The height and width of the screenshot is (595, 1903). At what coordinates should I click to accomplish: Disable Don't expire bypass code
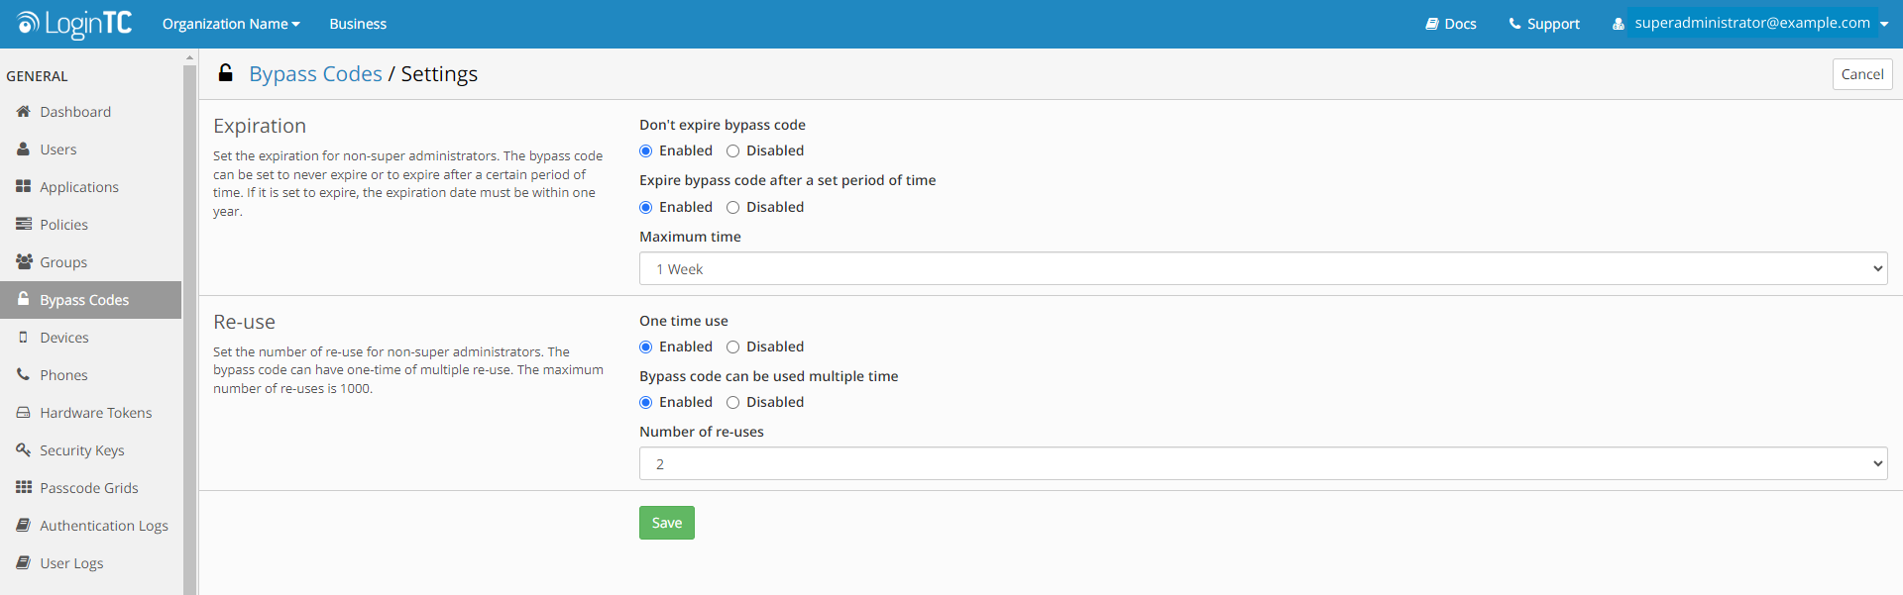[x=733, y=151]
